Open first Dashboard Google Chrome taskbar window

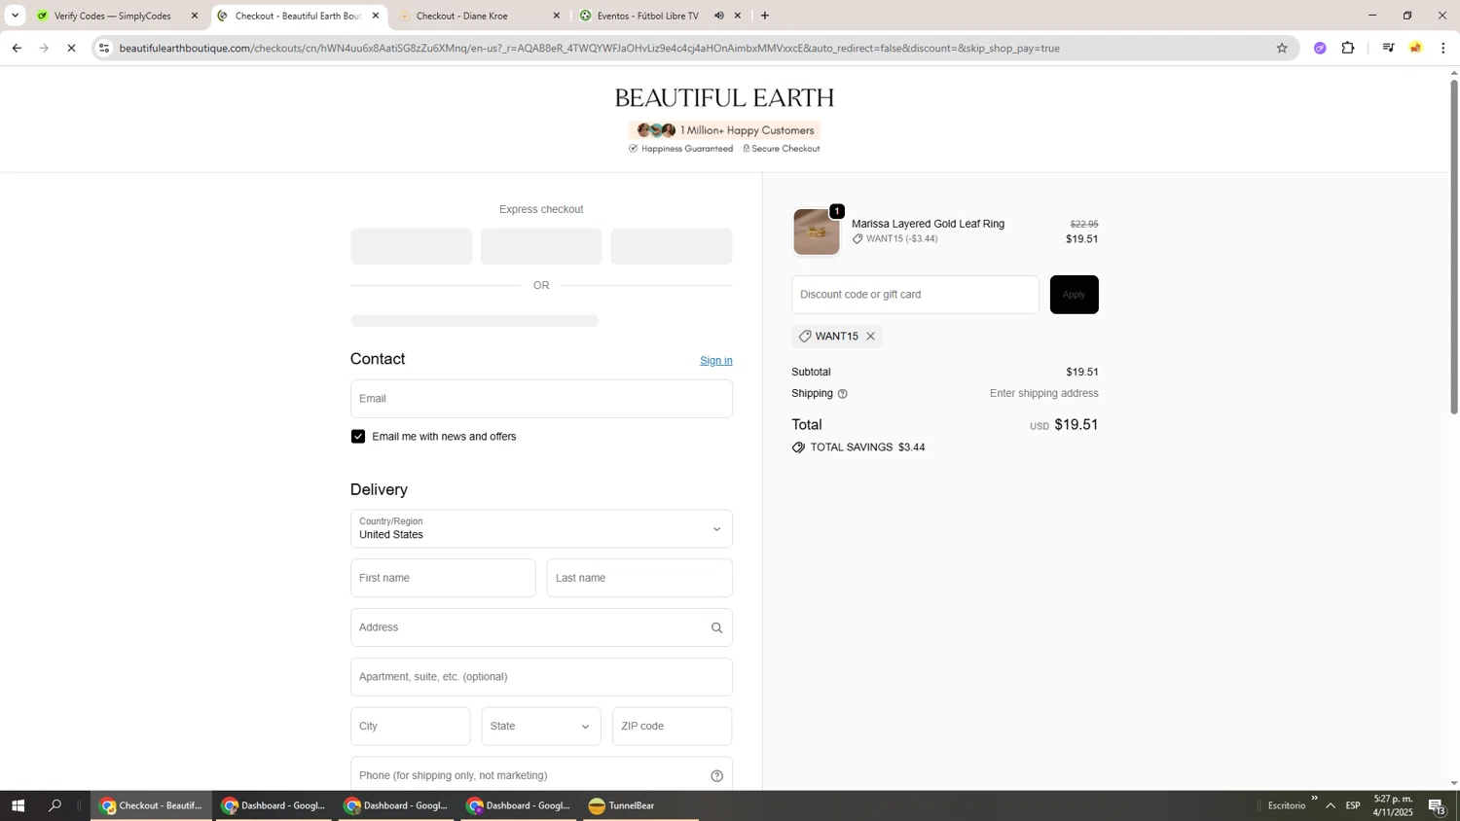click(x=273, y=805)
